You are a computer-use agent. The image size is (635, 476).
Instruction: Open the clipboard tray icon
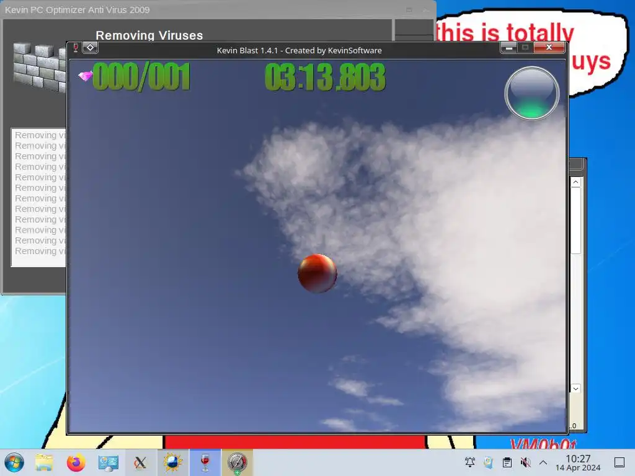pyautogui.click(x=507, y=462)
